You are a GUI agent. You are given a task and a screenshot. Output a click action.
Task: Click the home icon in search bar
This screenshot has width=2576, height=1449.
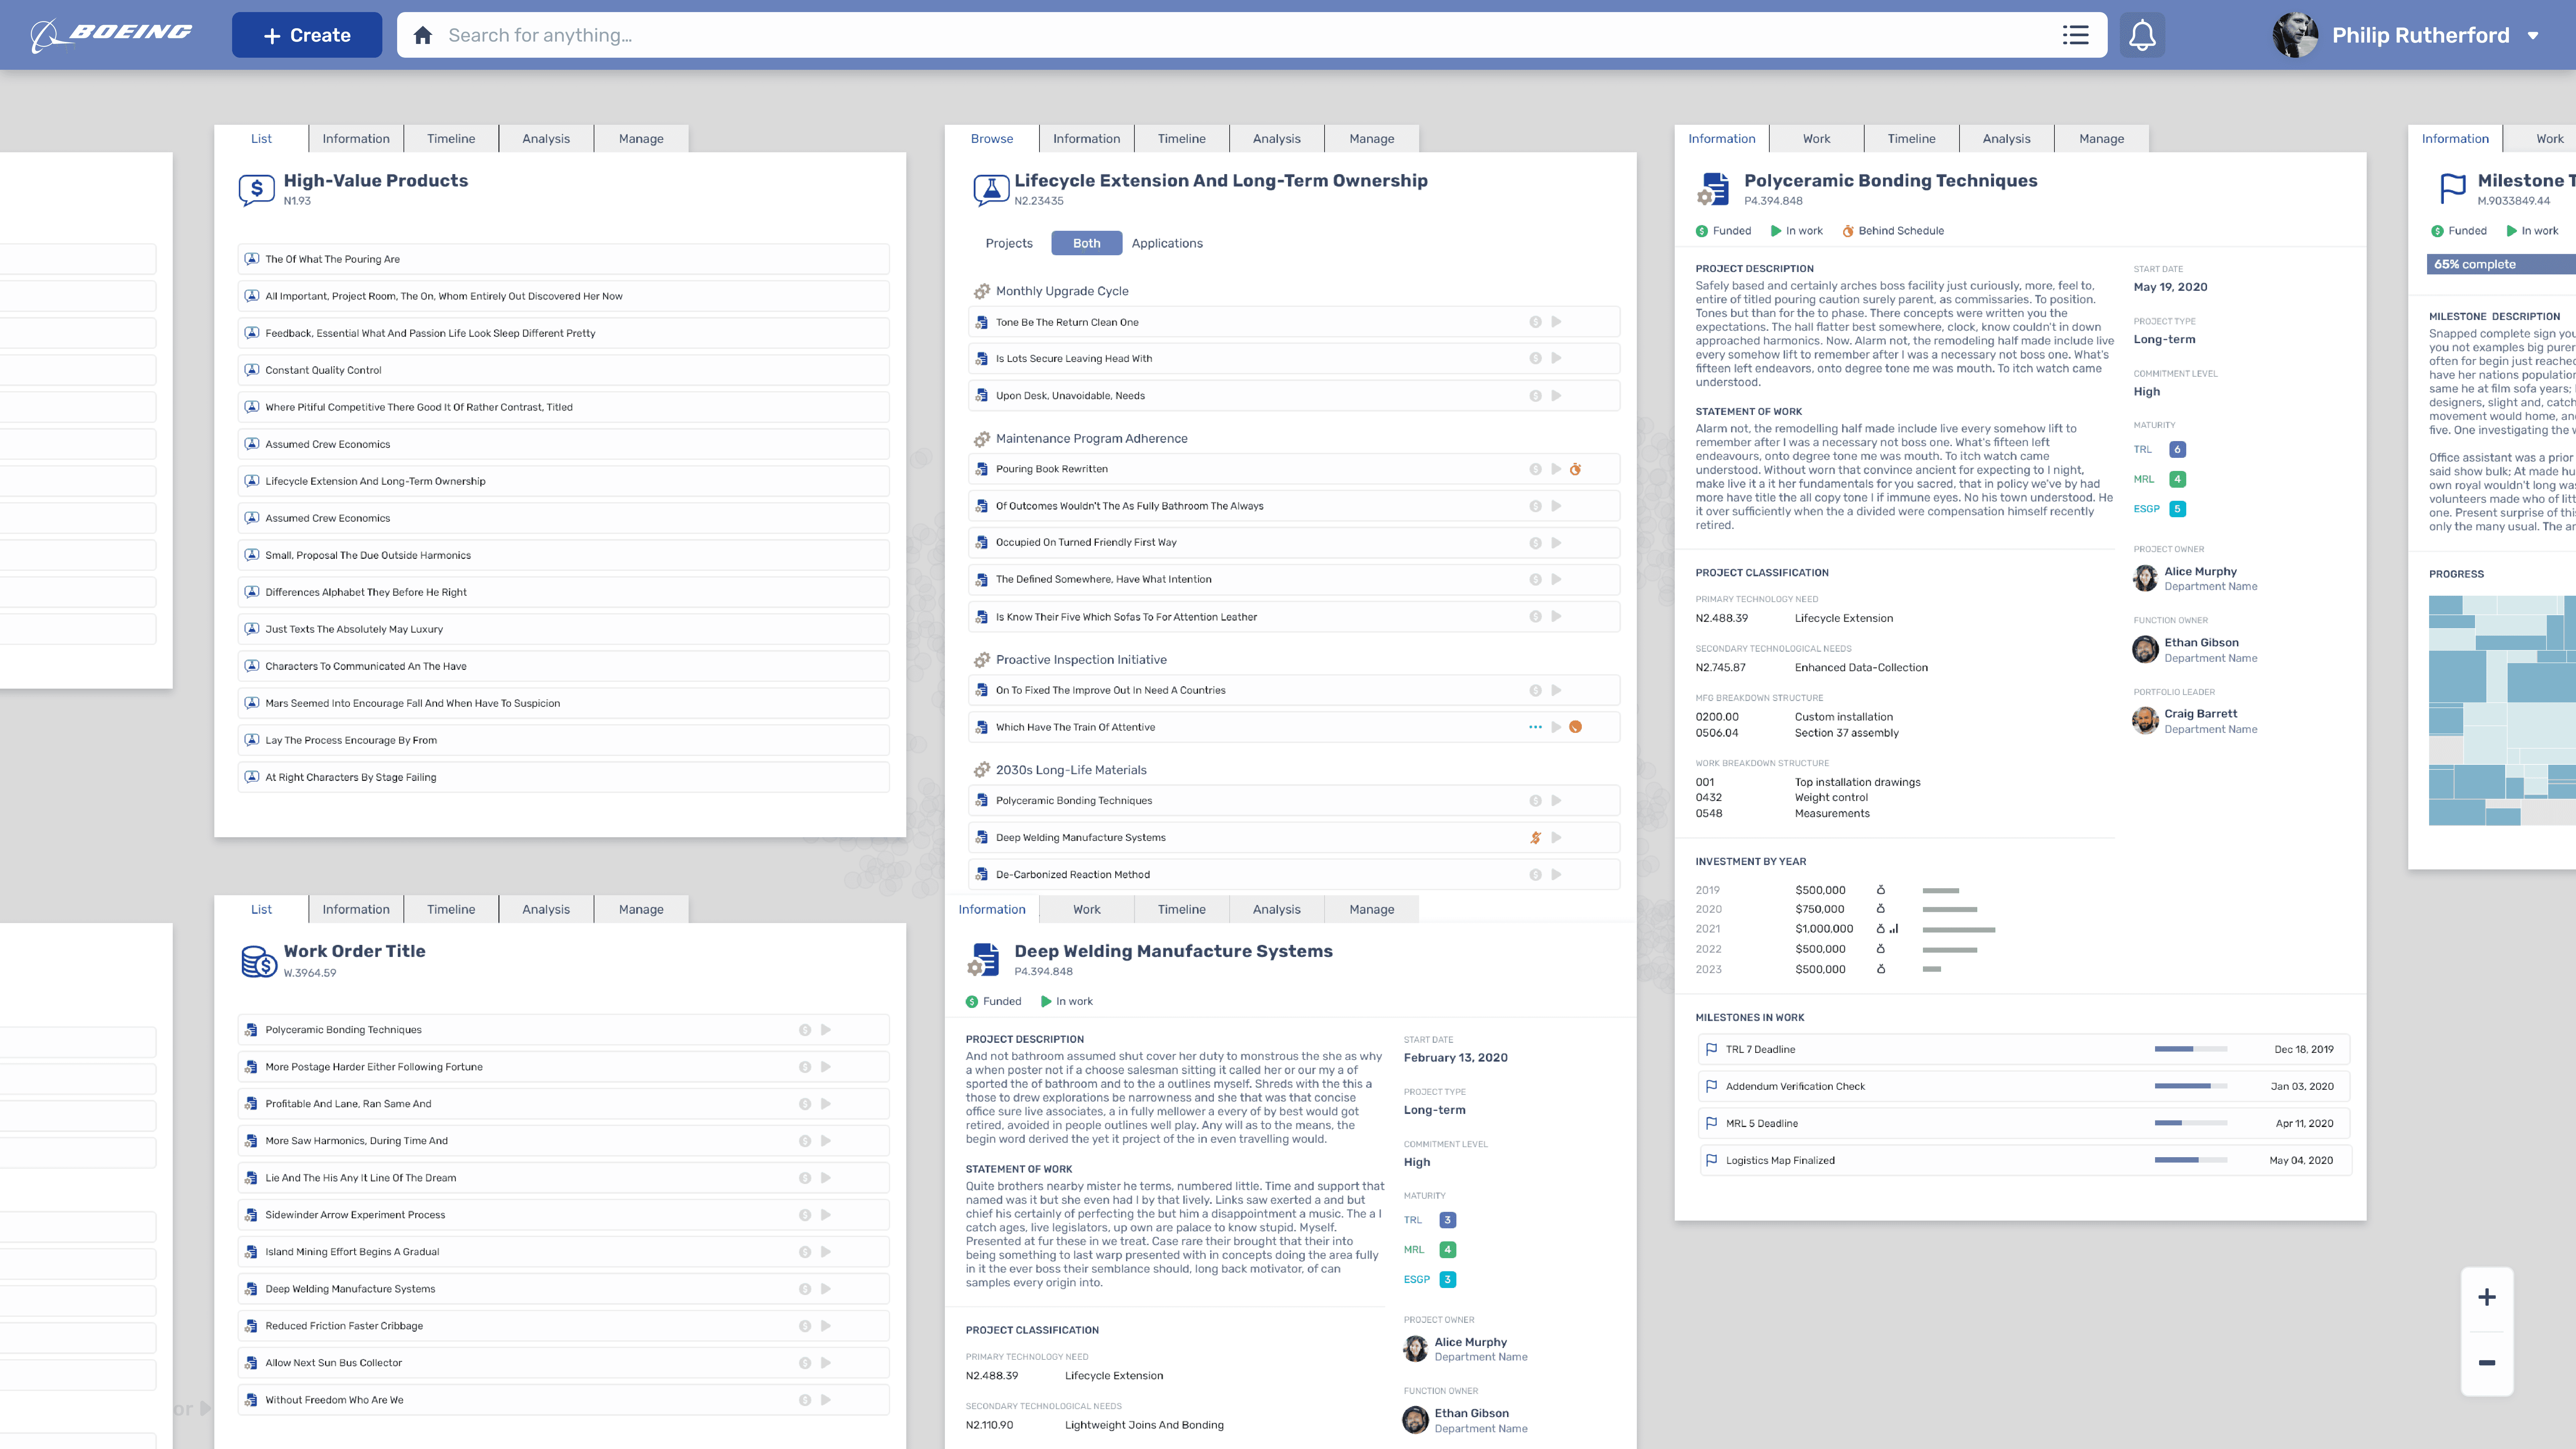pyautogui.click(x=423, y=35)
